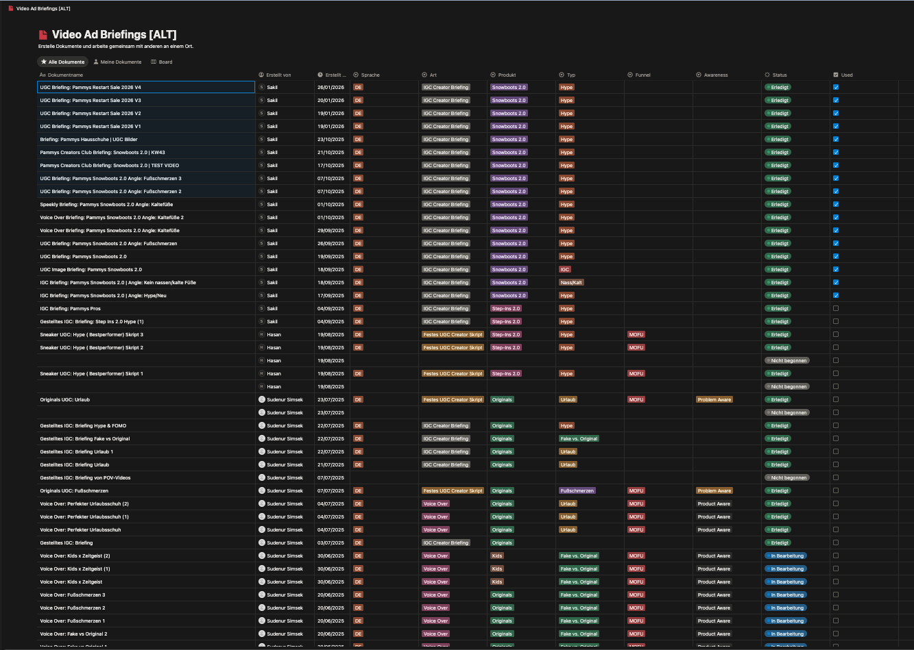Screen dimensions: 914x650
Task: Uncheck Used for Restart Sale 2026 V1 row
Action: point(836,126)
